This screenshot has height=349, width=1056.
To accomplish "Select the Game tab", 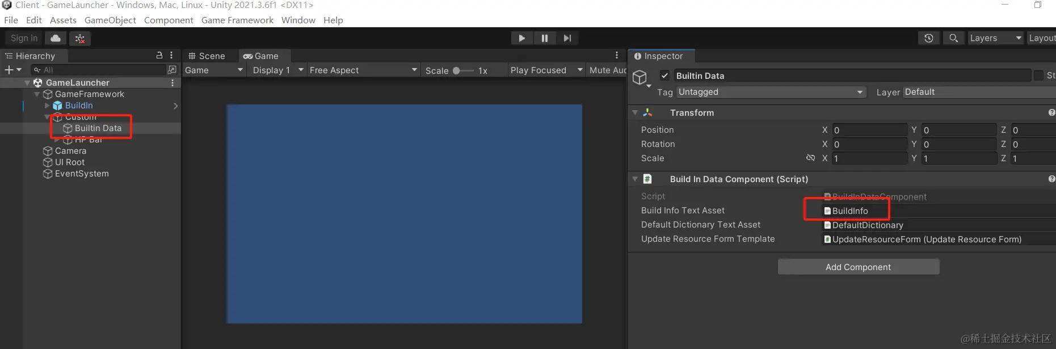I will tap(264, 56).
